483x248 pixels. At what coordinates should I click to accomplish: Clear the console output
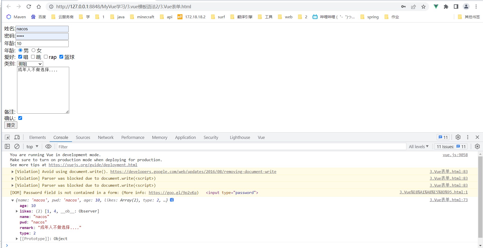(17, 146)
